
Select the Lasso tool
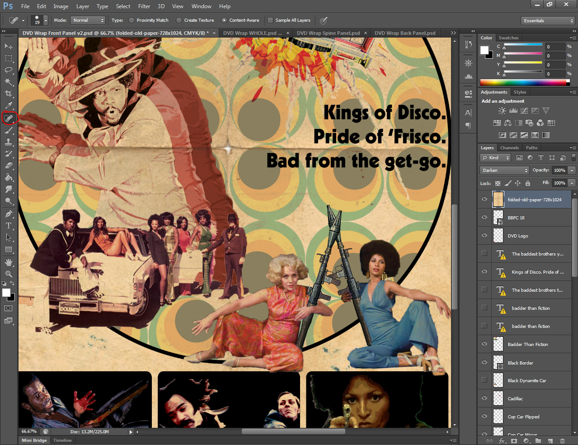pyautogui.click(x=9, y=70)
